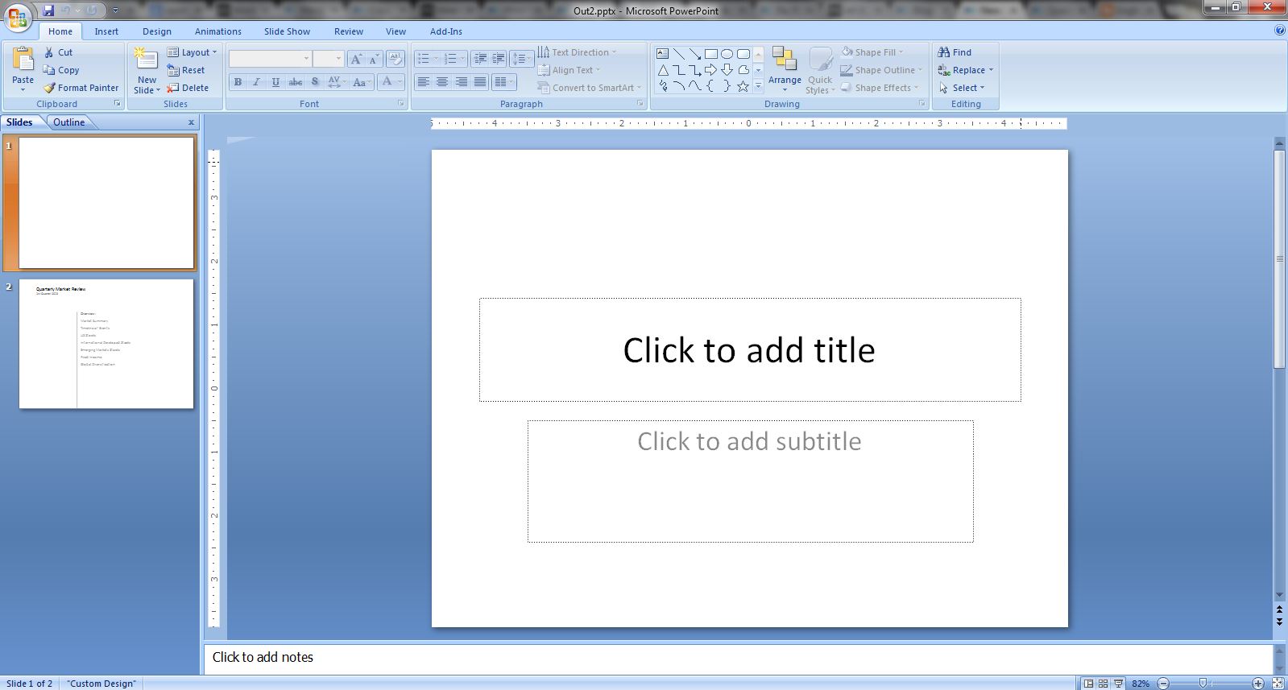The width and height of the screenshot is (1288, 690).
Task: Close the Slides/Outline pane
Action: click(x=192, y=122)
